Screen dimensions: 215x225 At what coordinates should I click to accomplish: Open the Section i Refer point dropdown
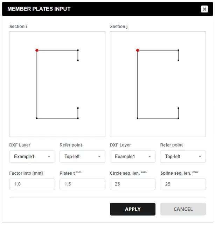tap(82, 157)
